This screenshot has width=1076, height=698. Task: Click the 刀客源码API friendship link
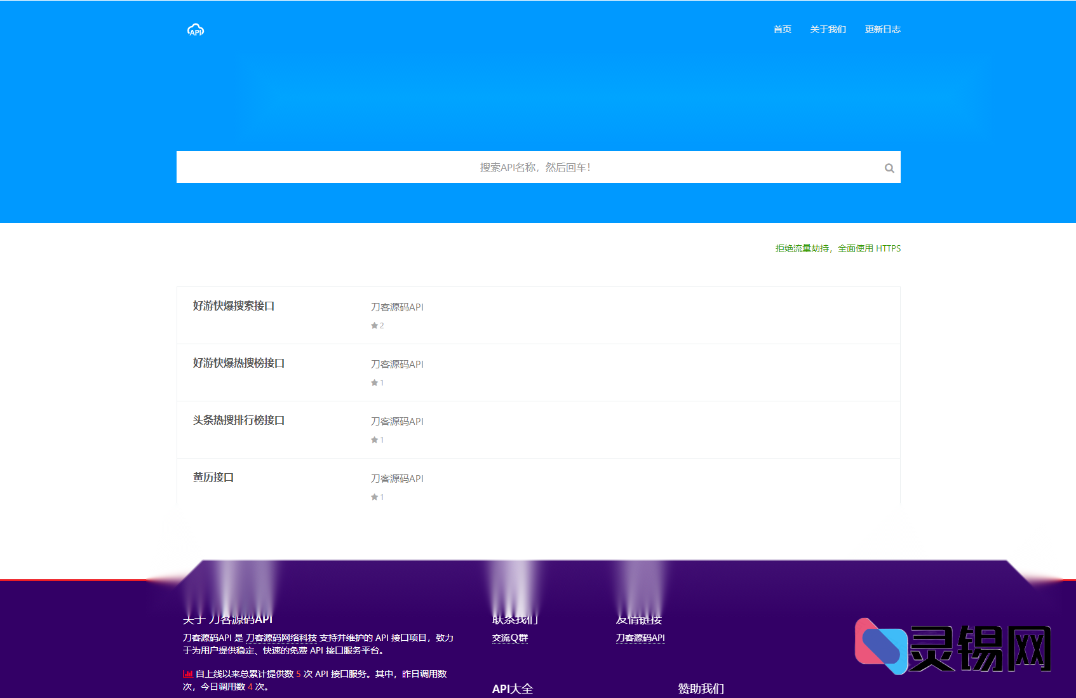[640, 637]
